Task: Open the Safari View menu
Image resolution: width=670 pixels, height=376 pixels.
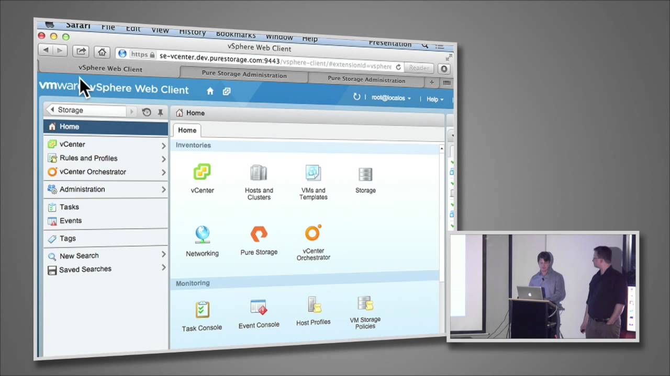Action: pyautogui.click(x=160, y=30)
